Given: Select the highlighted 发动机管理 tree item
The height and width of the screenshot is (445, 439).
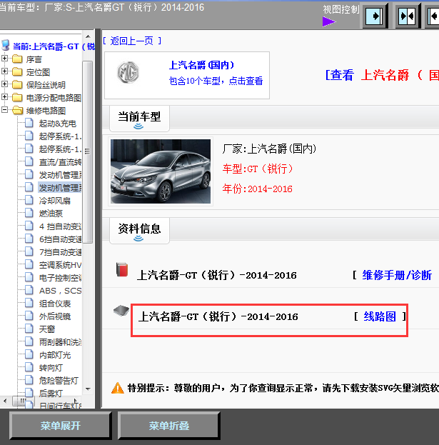Looking at the screenshot, I should pyautogui.click(x=60, y=188).
